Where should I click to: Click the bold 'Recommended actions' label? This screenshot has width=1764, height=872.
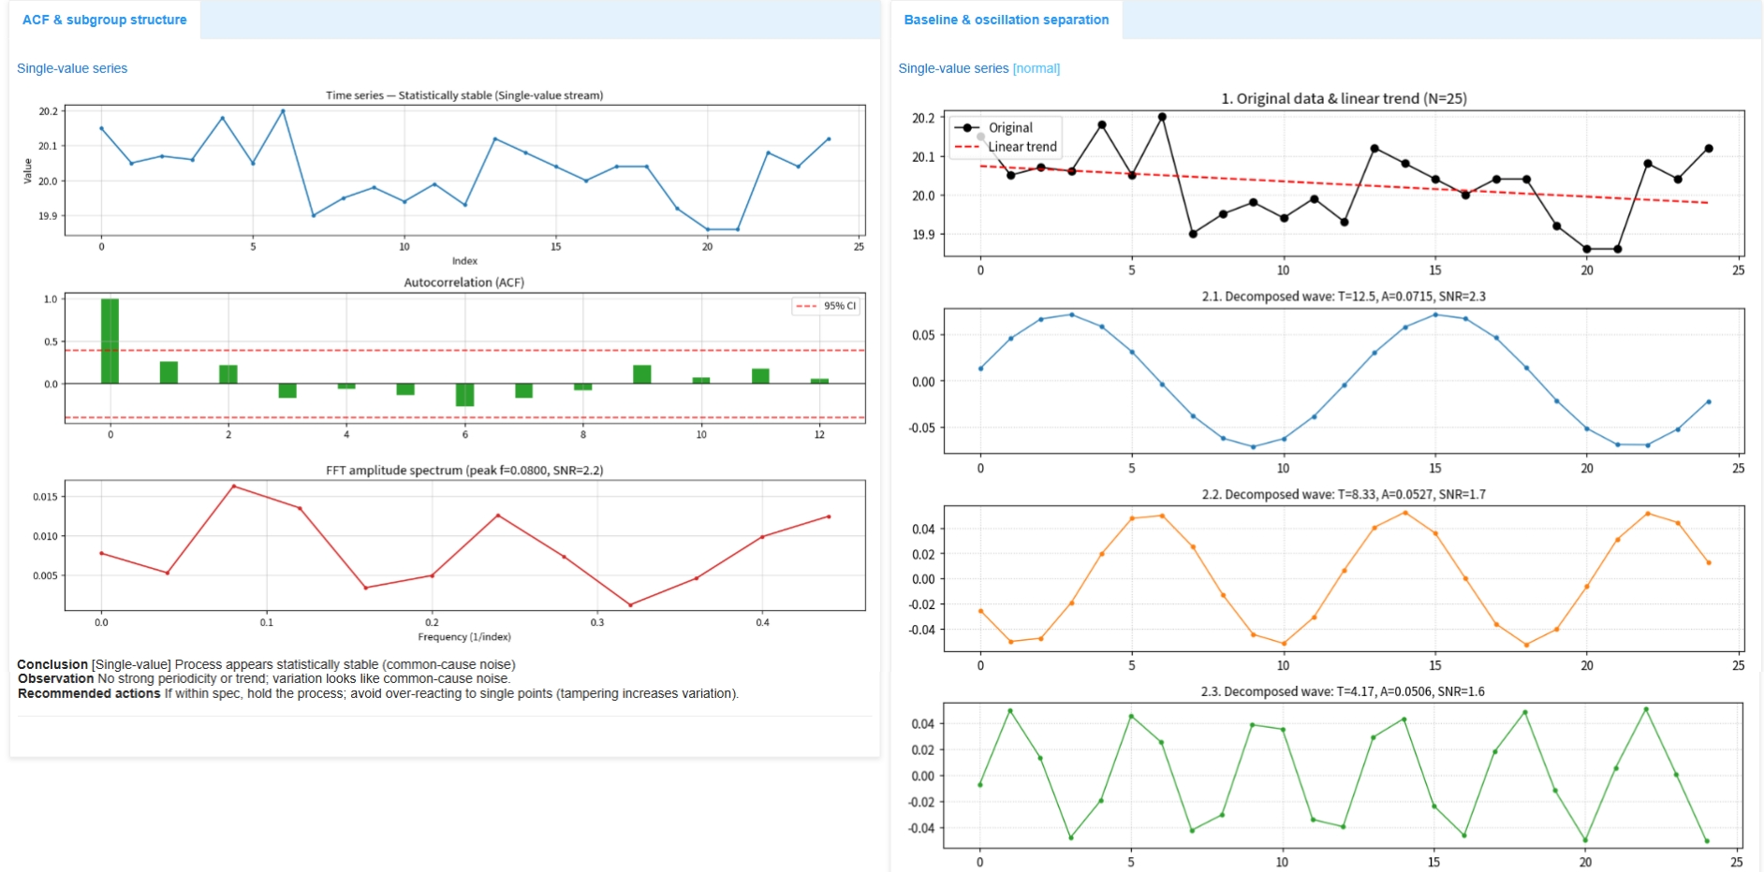tap(89, 694)
